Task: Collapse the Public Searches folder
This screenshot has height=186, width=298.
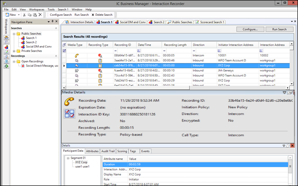Action: click(x=14, y=34)
